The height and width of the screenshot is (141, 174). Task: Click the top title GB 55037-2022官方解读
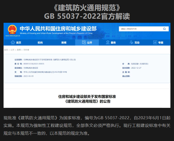[x=87, y=16]
